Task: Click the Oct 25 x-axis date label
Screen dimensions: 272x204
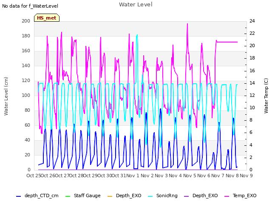Action: (34, 176)
